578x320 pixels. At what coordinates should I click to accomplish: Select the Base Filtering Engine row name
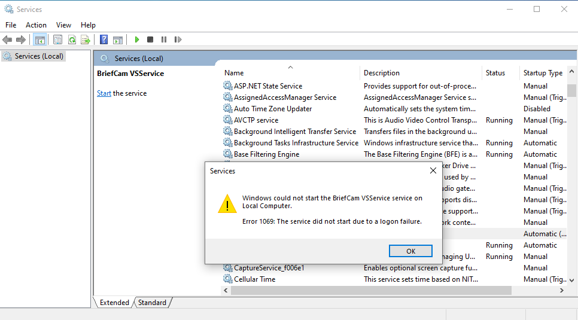(x=266, y=154)
